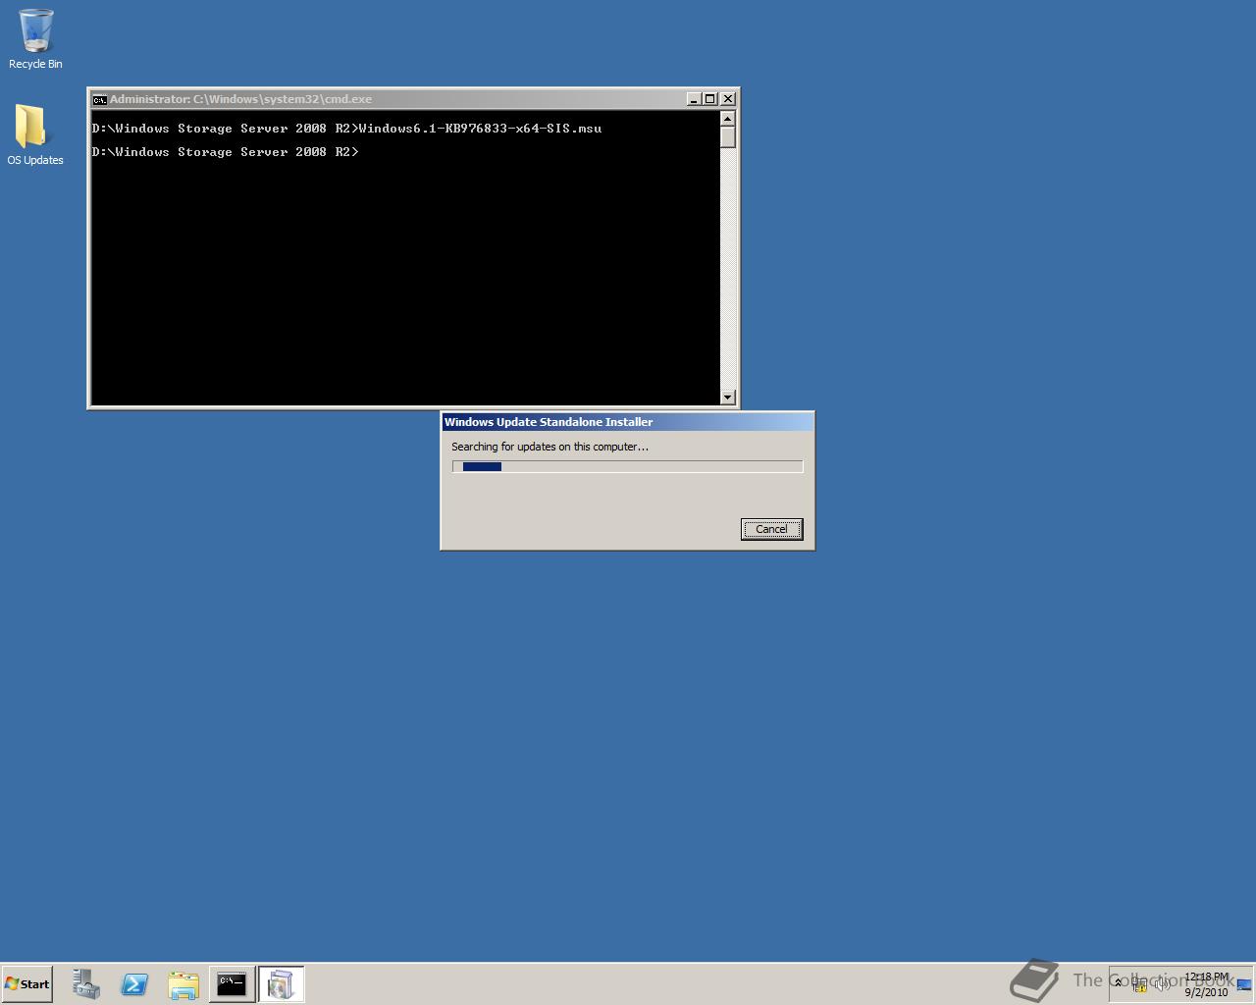Click the Show Desktop tray icon
This screenshot has height=1005, width=1256.
tap(1244, 984)
